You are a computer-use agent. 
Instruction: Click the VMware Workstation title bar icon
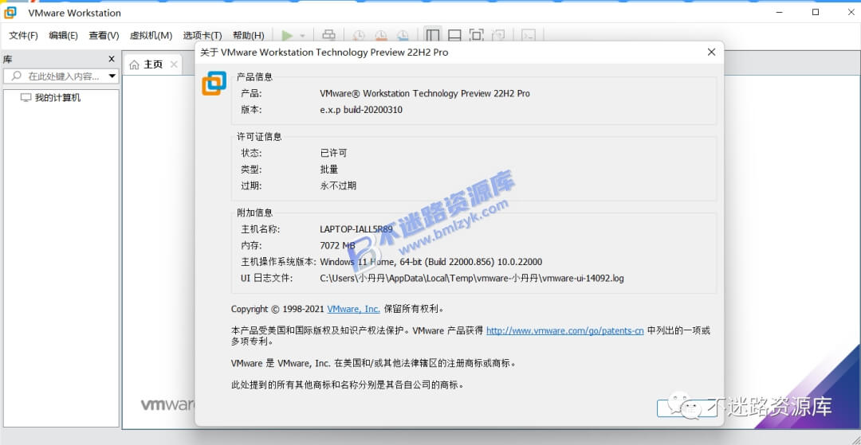pyautogui.click(x=10, y=13)
